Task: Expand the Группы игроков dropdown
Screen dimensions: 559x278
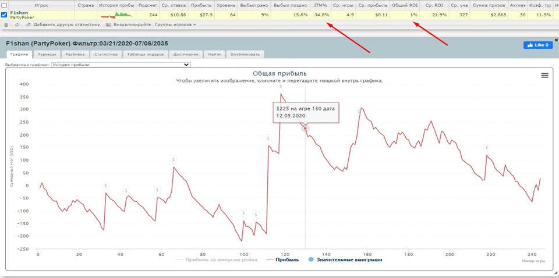Action: (175, 25)
